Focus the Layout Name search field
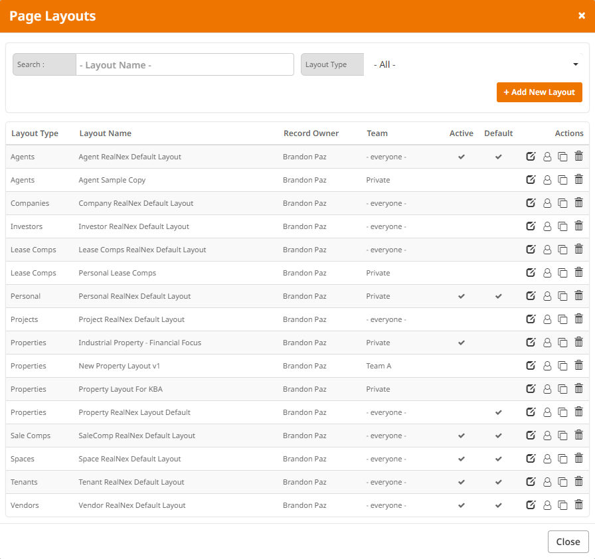The height and width of the screenshot is (559, 595). point(185,64)
